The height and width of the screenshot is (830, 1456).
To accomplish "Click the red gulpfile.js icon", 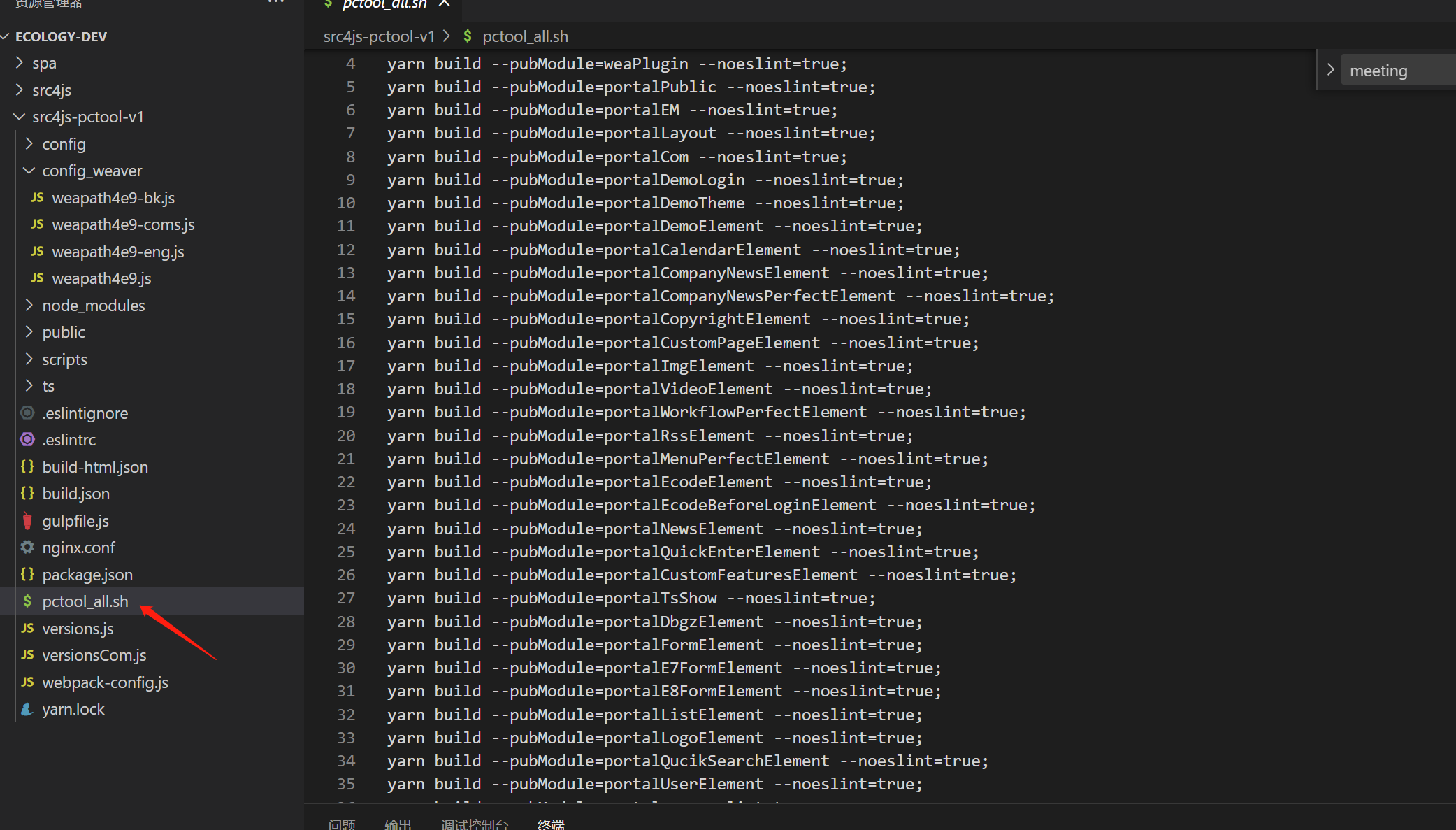I will (x=27, y=521).
